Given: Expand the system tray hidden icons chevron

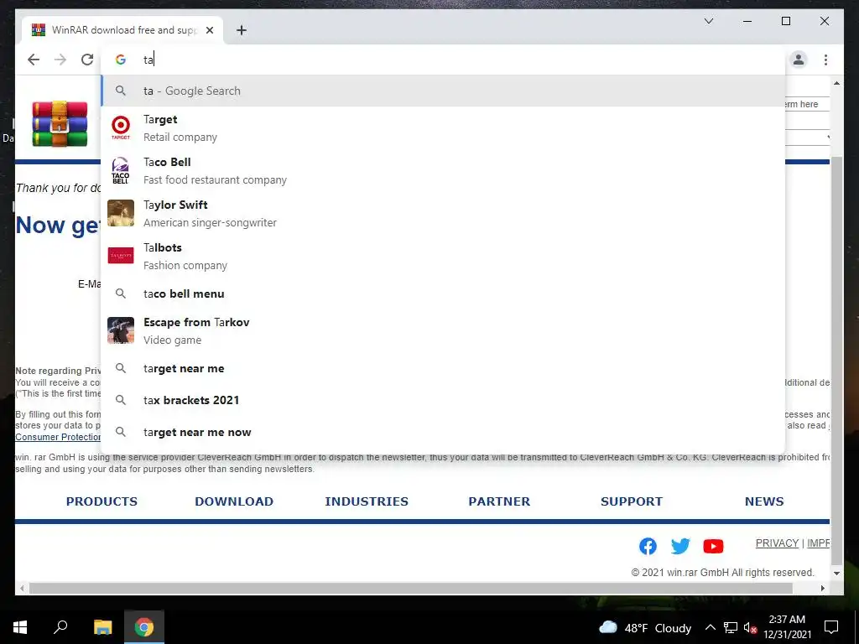Looking at the screenshot, I should tap(710, 627).
